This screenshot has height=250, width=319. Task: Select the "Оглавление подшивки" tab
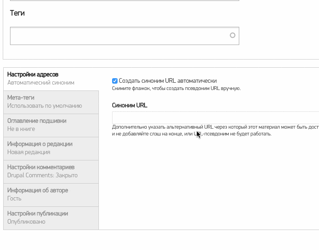[51, 125]
